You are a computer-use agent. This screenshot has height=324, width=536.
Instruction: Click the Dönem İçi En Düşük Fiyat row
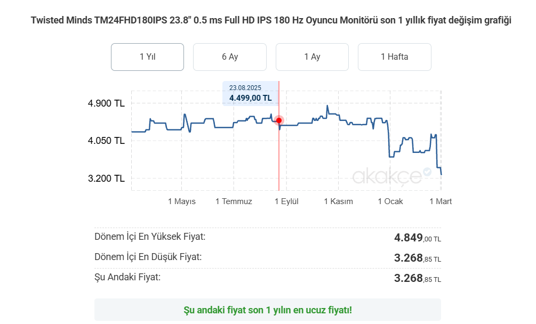click(268, 258)
